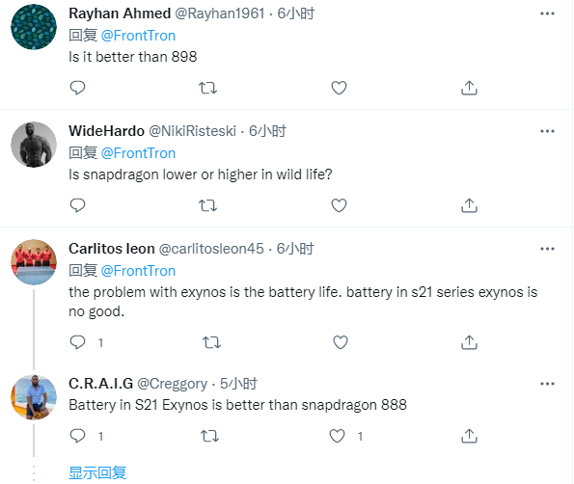This screenshot has height=484, width=574.
Task: Click 显示回复 to show replies
Action: (97, 472)
